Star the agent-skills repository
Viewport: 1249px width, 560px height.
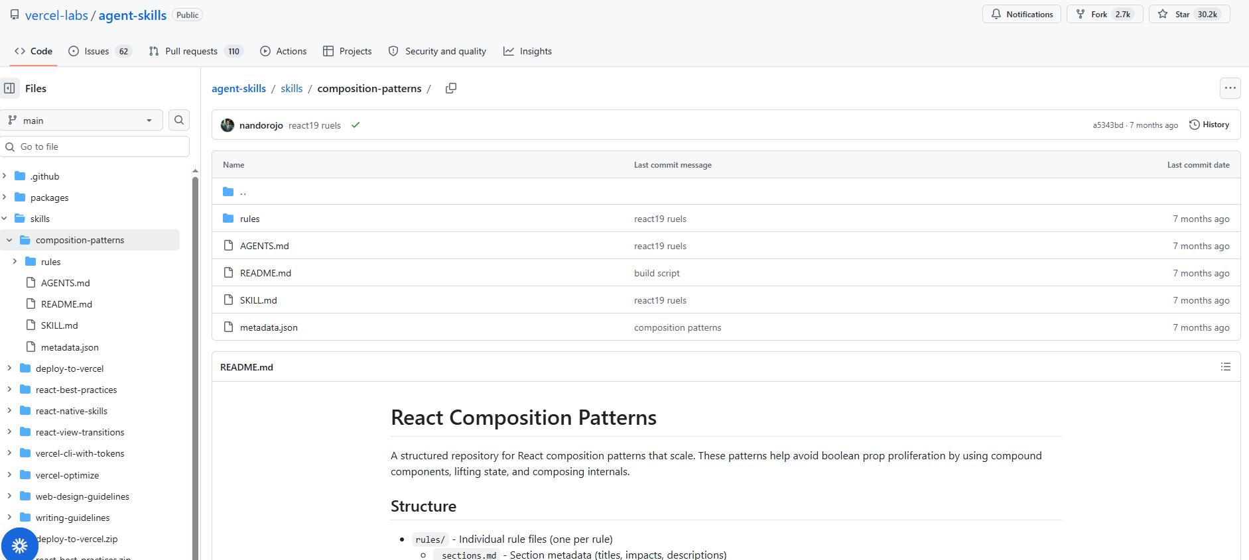coord(1189,15)
